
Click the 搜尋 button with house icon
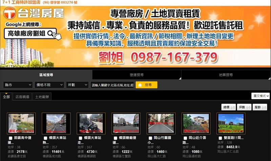[146, 85]
